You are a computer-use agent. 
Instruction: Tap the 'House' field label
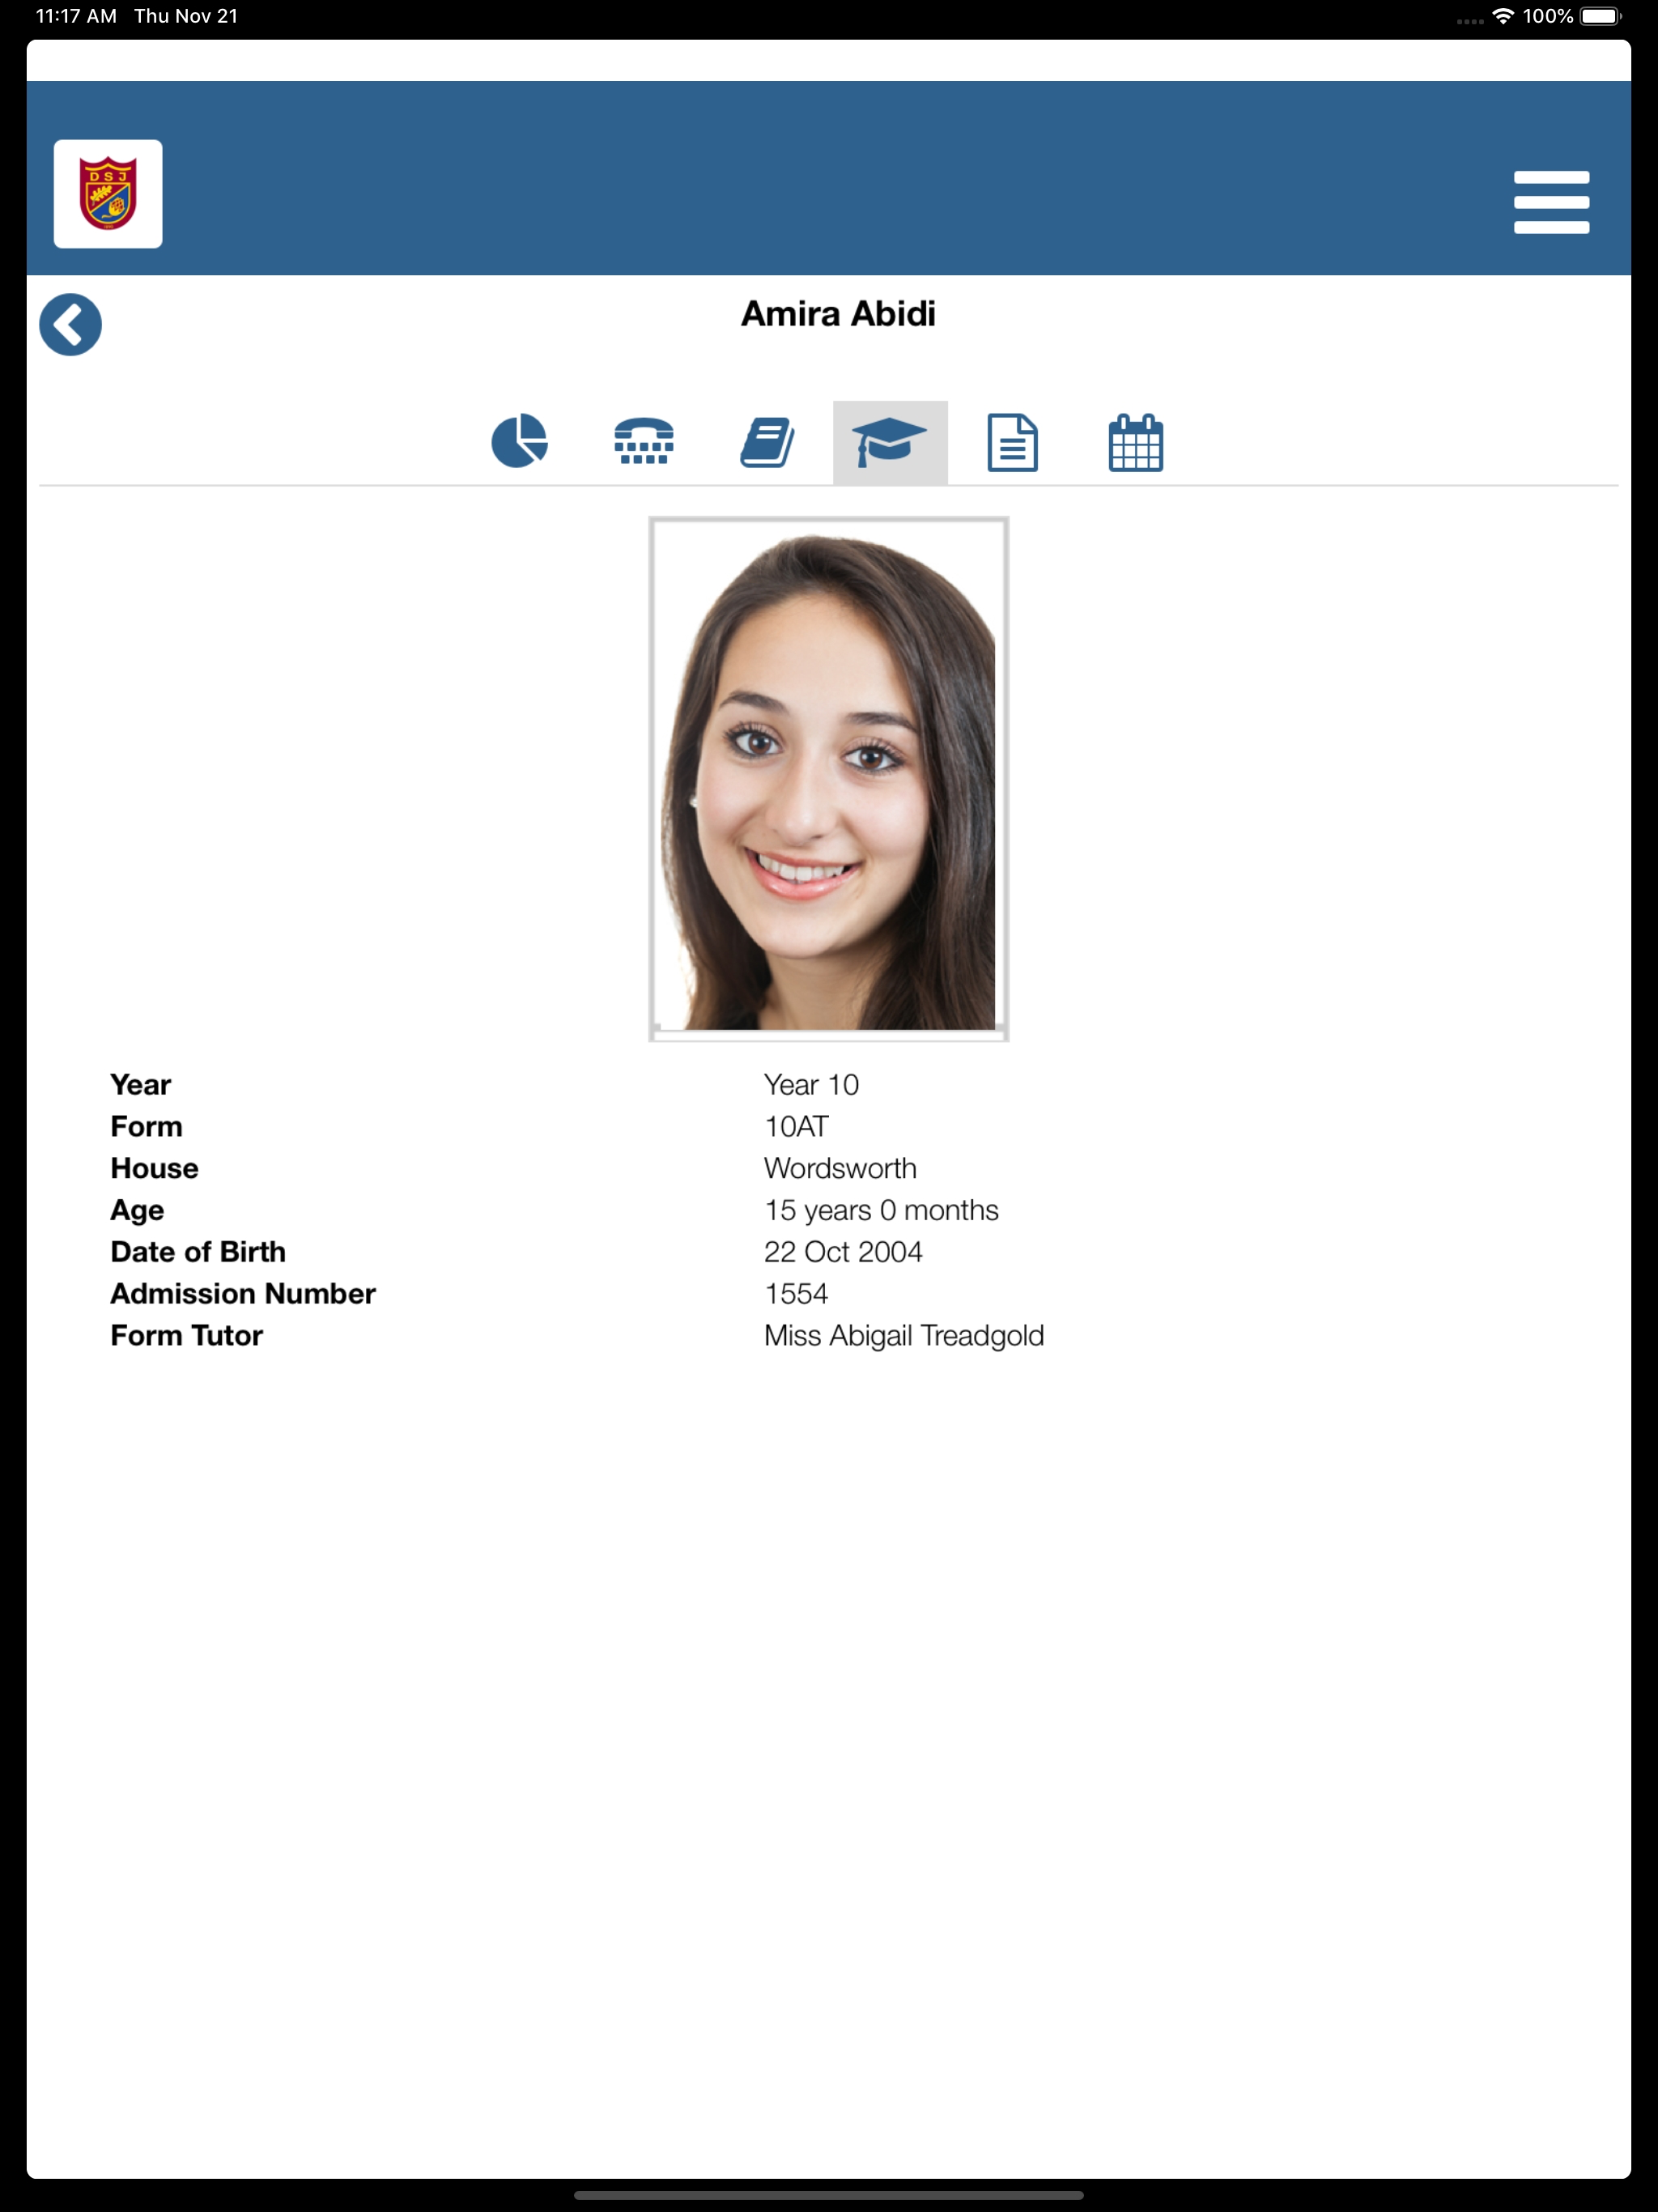pyautogui.click(x=155, y=1168)
